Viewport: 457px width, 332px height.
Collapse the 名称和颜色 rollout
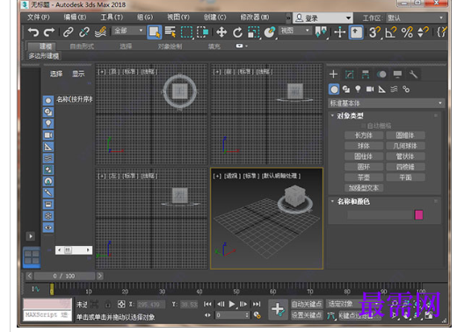(353, 201)
